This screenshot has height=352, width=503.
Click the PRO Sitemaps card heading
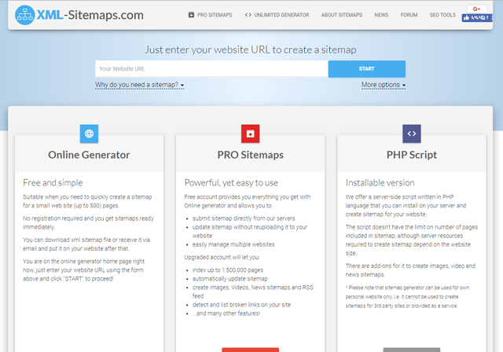coord(250,155)
